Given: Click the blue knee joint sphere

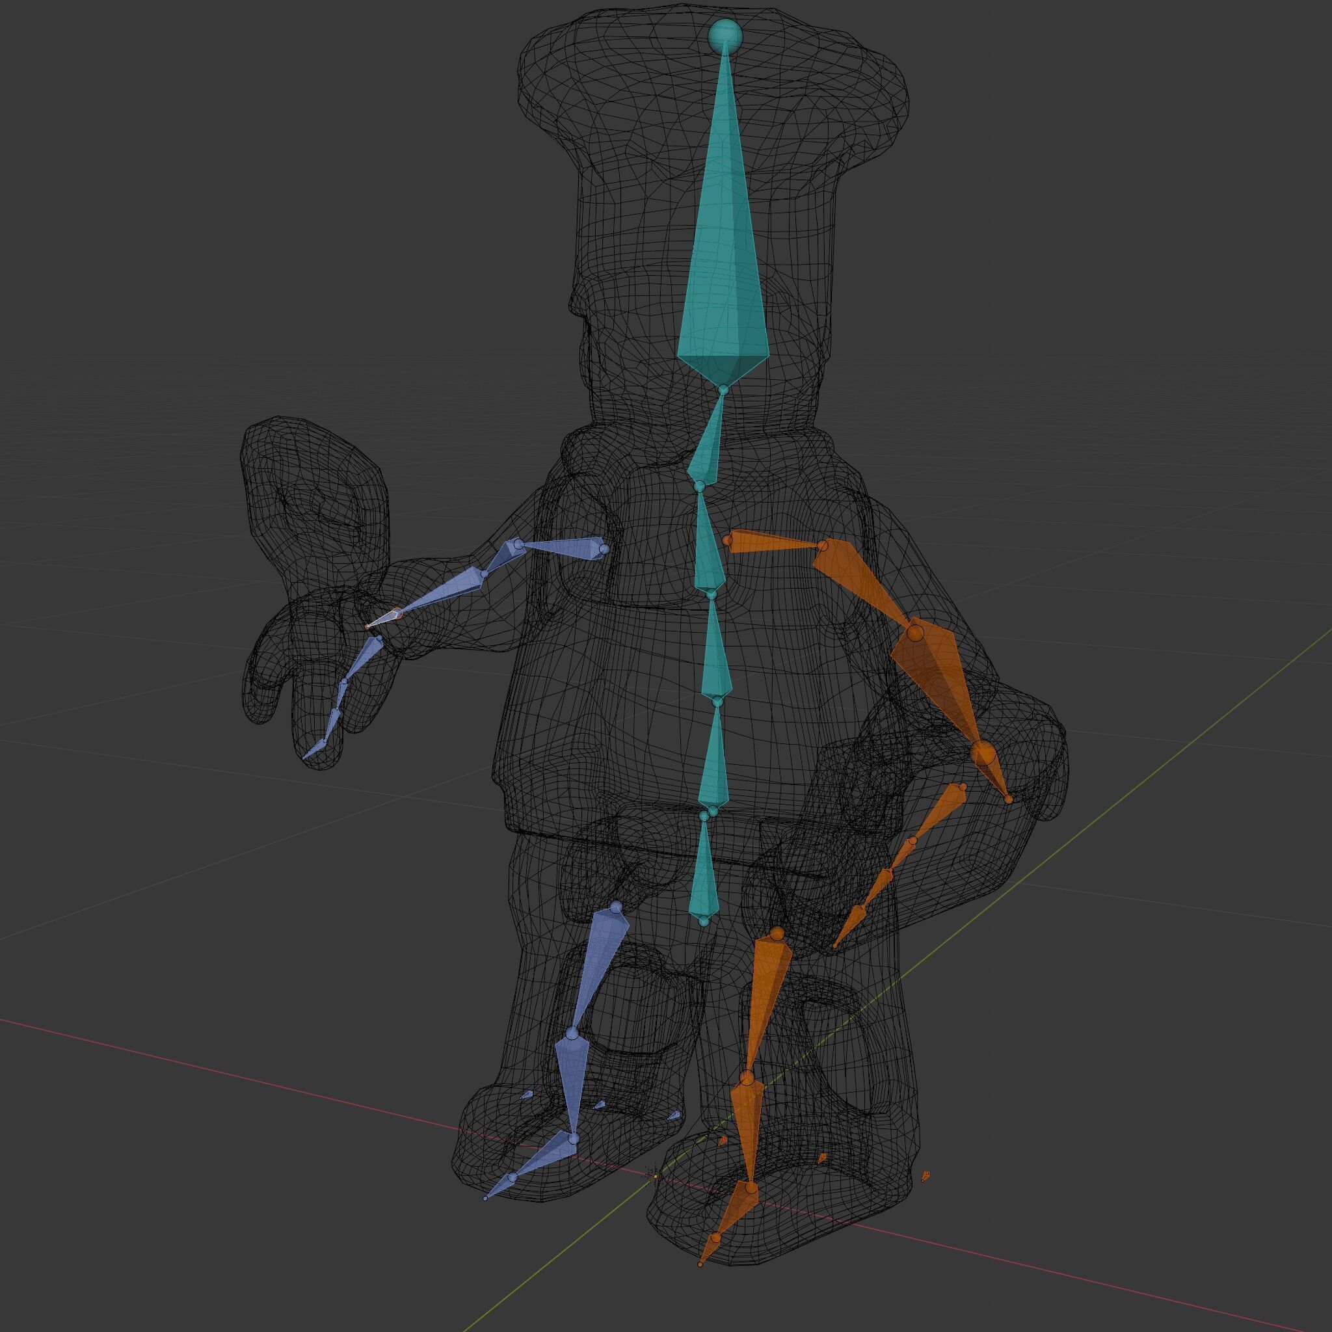Looking at the screenshot, I should click(x=572, y=1033).
